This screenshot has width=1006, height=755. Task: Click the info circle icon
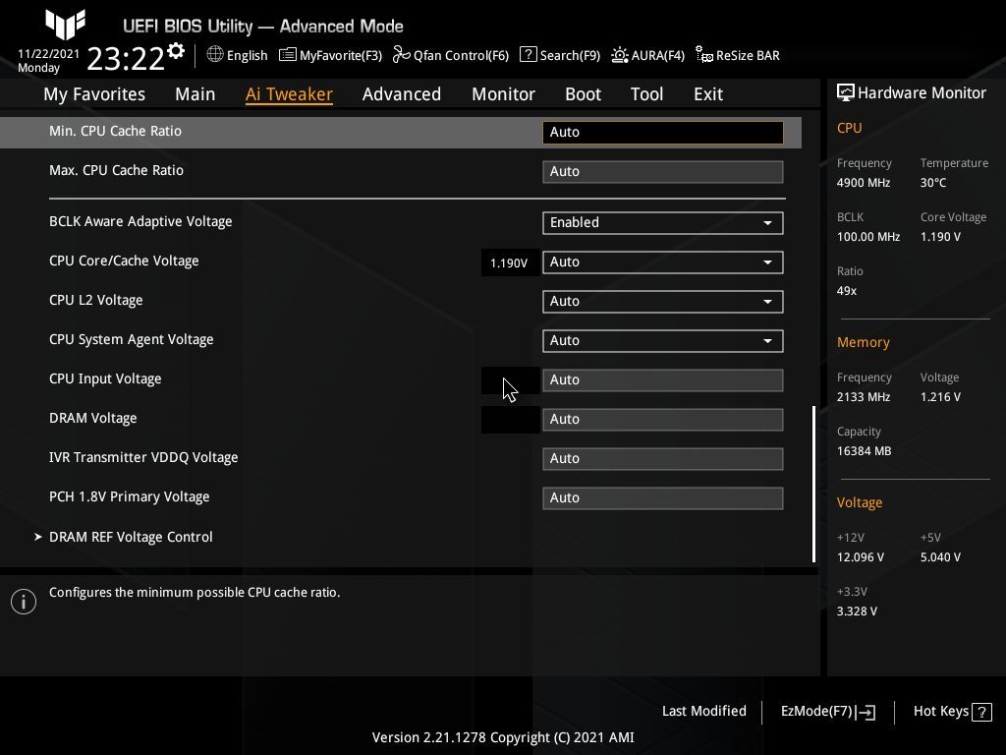pyautogui.click(x=24, y=602)
